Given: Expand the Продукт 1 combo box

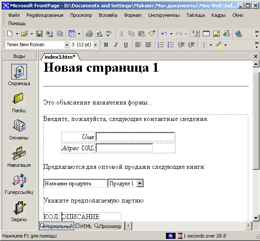Looking at the screenshot, I should [x=140, y=184].
